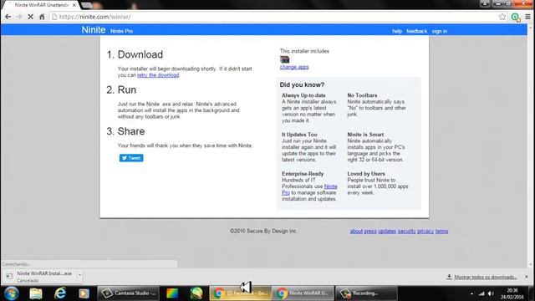Screen dimensions: 535x301
Task: Select the Ninite WinRAR Unattended tab
Action: (x=41, y=5)
